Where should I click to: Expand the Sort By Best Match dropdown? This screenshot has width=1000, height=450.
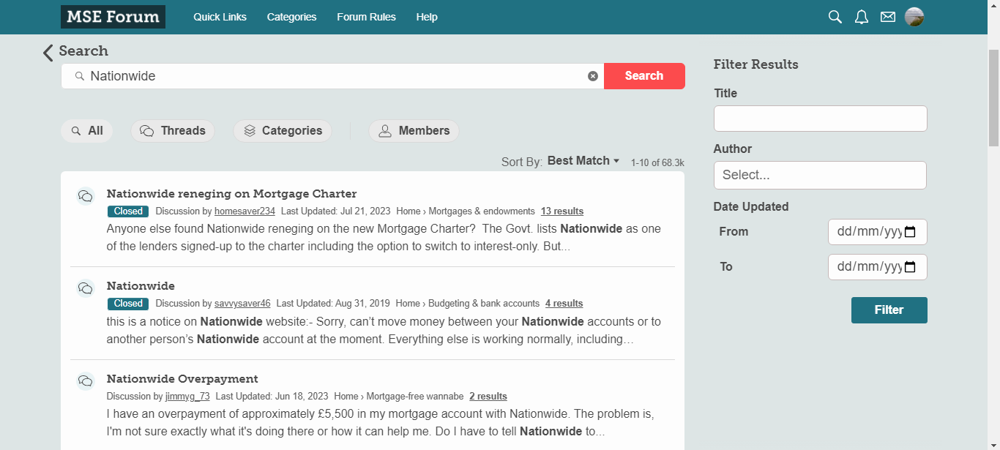[x=583, y=161]
